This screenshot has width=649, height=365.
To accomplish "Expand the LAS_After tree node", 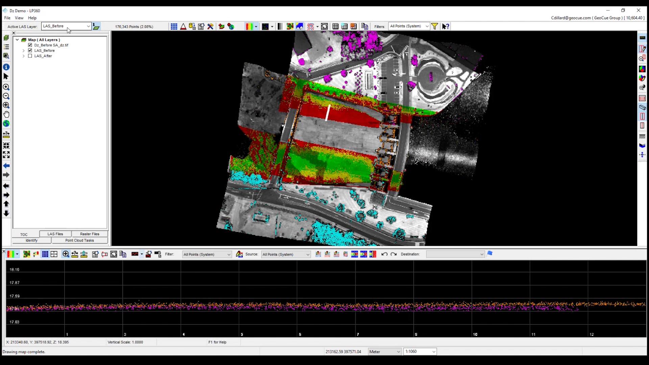I will [24, 56].
